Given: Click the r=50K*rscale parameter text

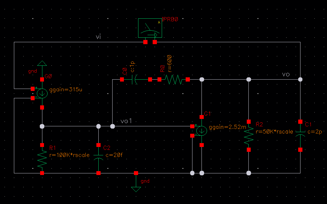Looking at the screenshot, I should 274,131.
